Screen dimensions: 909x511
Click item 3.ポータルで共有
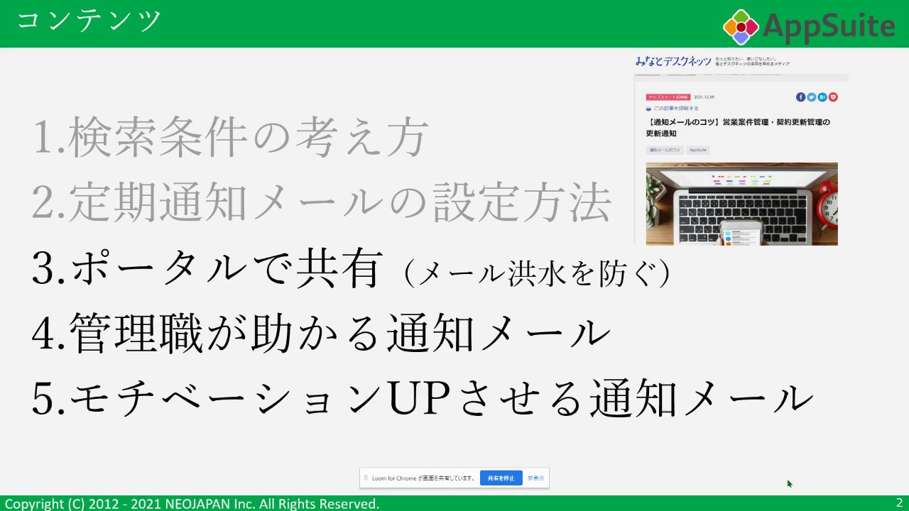[207, 270]
